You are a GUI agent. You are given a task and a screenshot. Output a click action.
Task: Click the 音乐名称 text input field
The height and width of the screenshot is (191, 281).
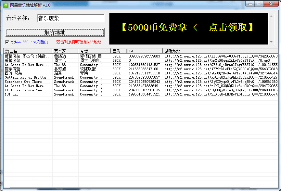(x=70, y=19)
